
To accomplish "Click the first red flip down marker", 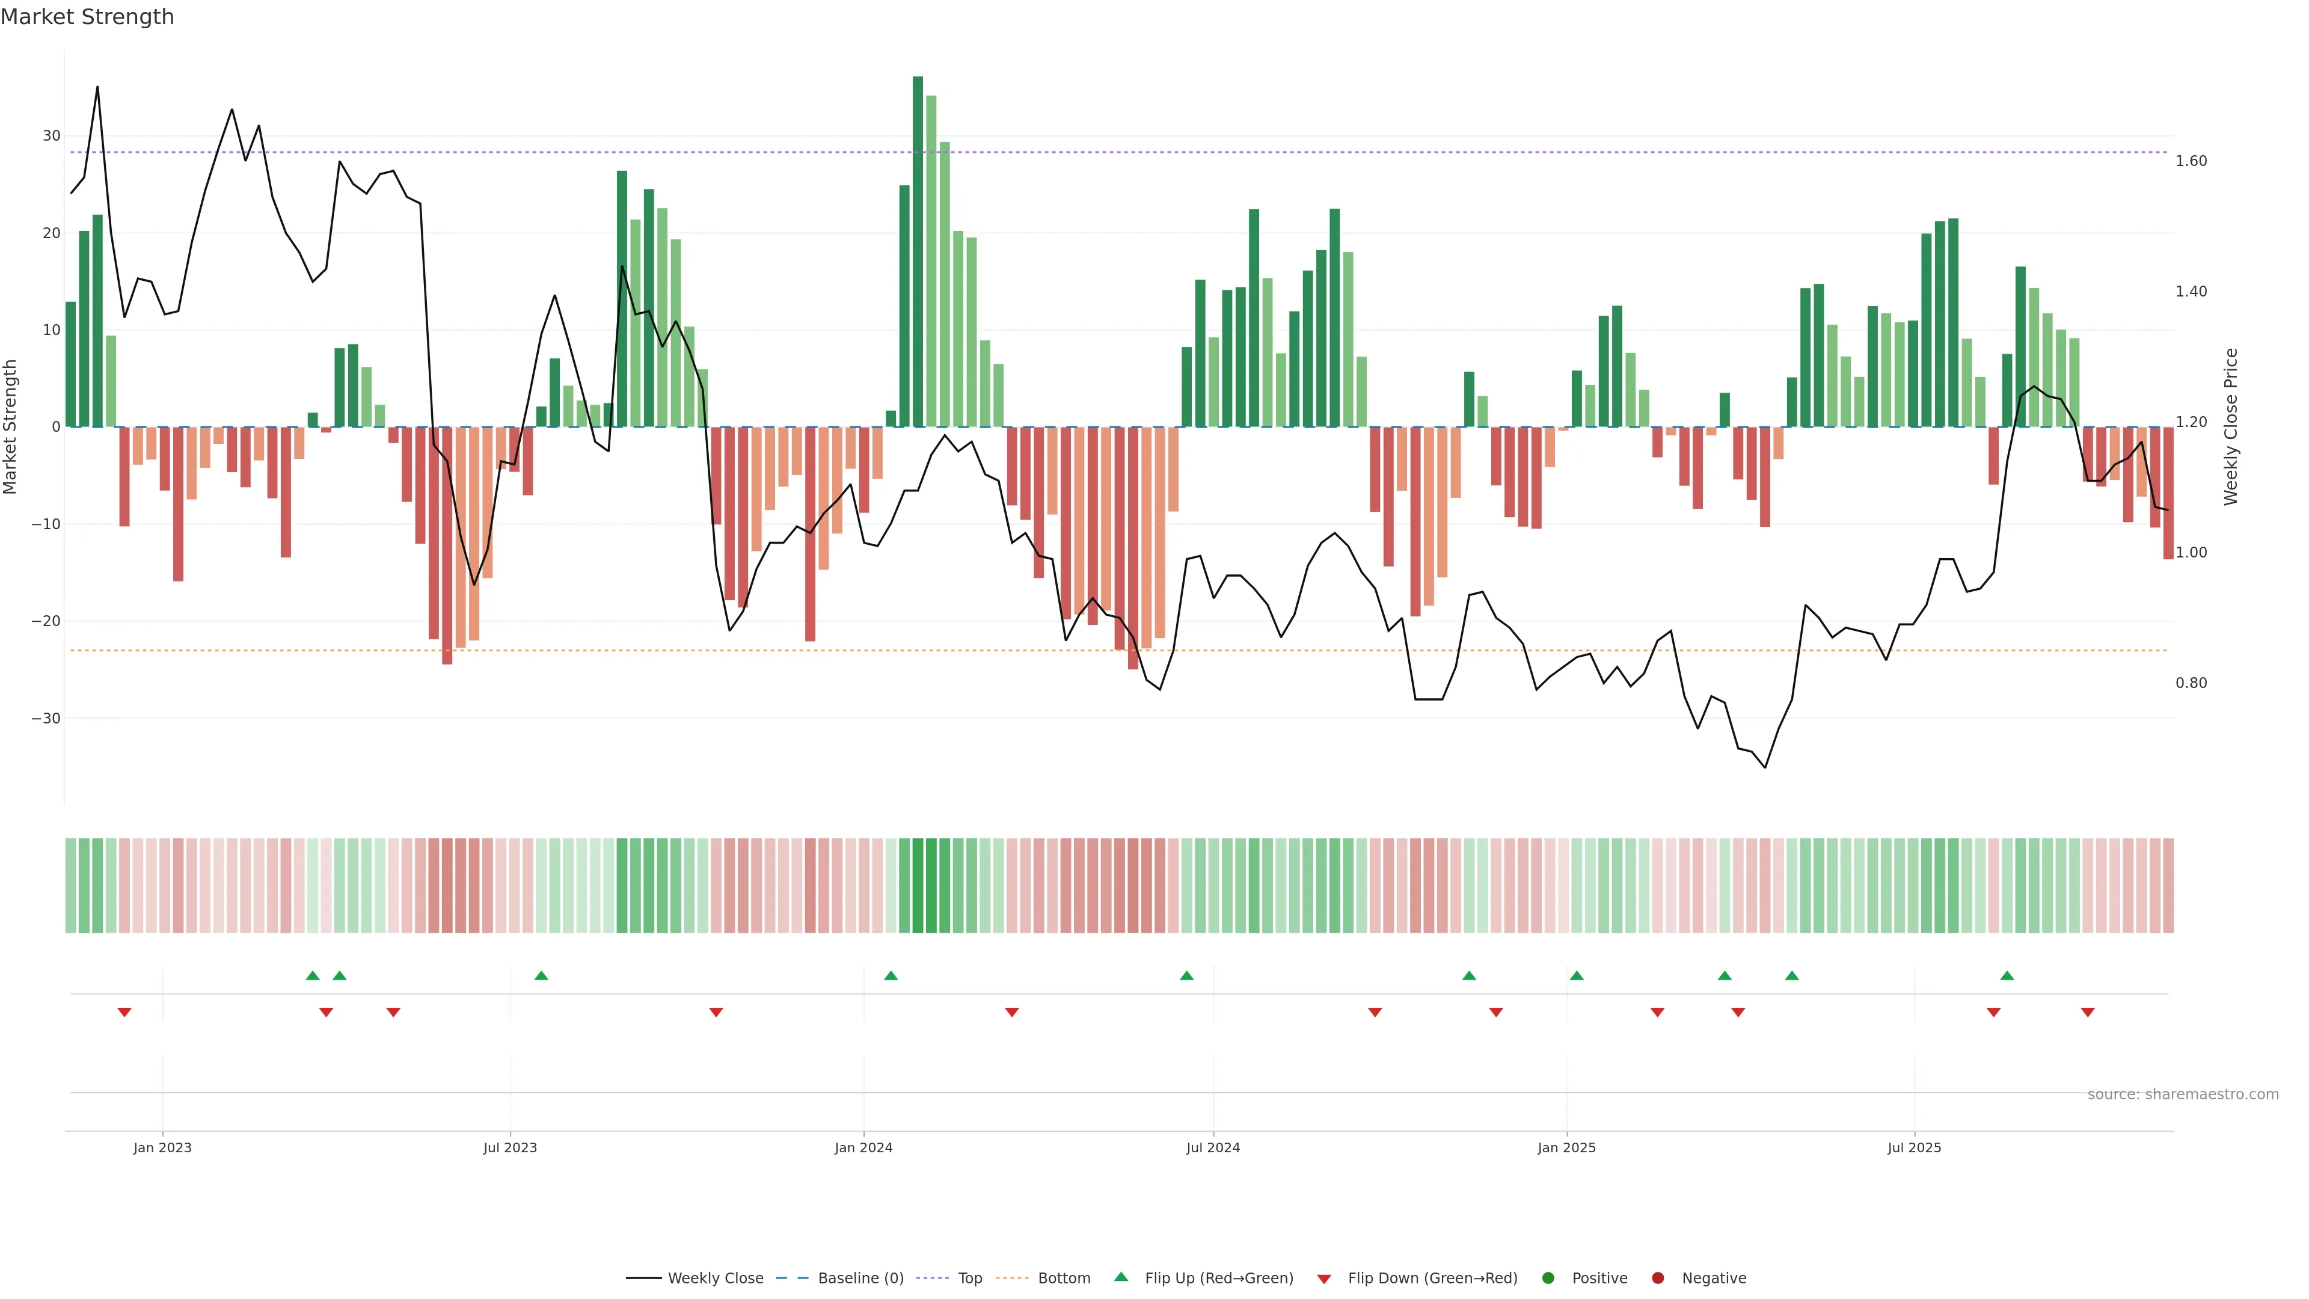I will [124, 1012].
